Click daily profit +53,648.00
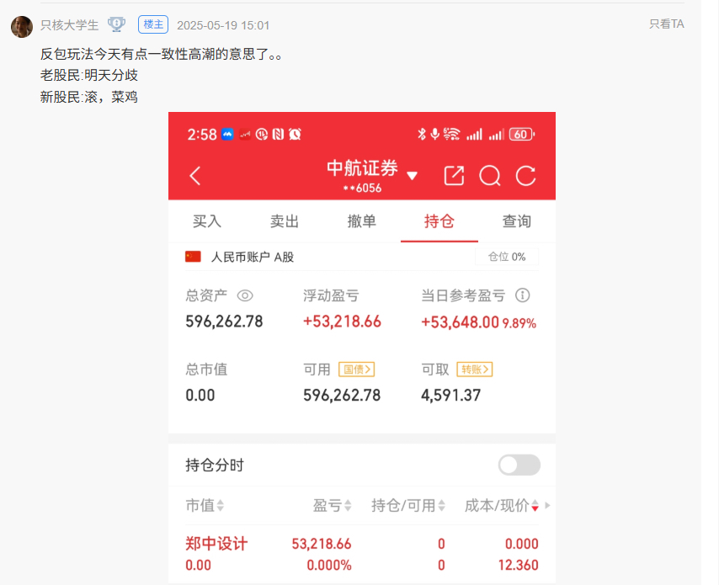 tap(460, 322)
